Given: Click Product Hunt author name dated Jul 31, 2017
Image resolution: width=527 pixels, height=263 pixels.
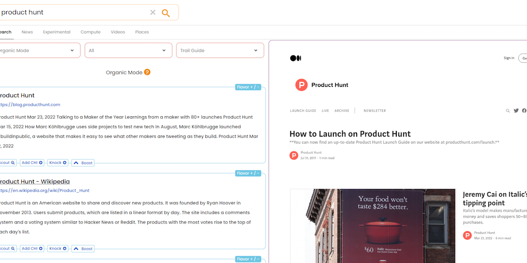Looking at the screenshot, I should [311, 153].
